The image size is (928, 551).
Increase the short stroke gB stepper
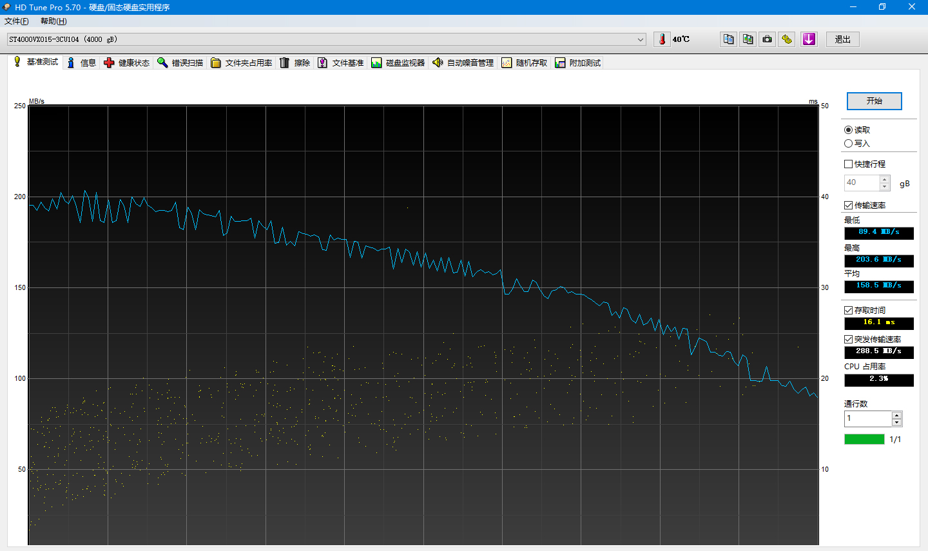[x=885, y=180]
